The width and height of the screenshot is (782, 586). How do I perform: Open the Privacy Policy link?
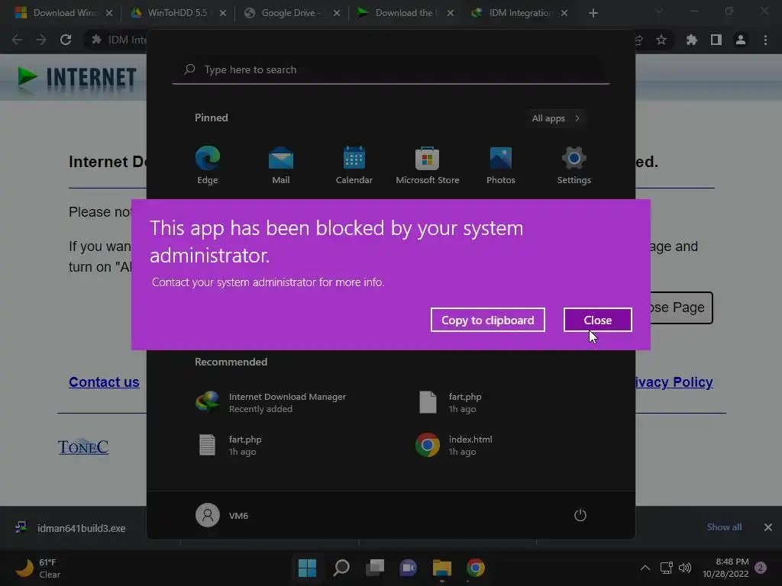point(674,382)
